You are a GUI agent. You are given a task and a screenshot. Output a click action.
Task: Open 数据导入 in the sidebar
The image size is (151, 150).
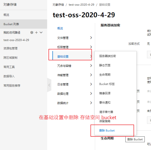(x=9, y=76)
